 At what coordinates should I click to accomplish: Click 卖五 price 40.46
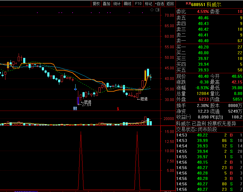[x=203, y=18]
